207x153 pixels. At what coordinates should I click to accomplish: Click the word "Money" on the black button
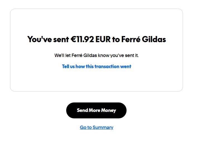108,110
